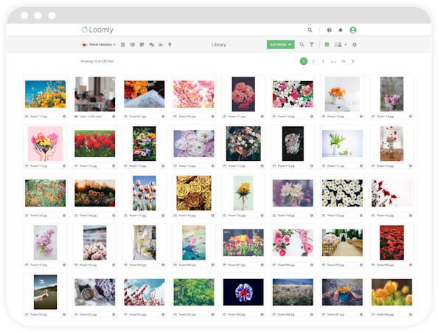Click 'Showing 10 of 235 files' text
Viewport: 438px width, 332px height.
(x=97, y=61)
